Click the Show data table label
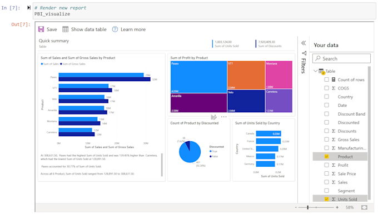 coord(89,29)
